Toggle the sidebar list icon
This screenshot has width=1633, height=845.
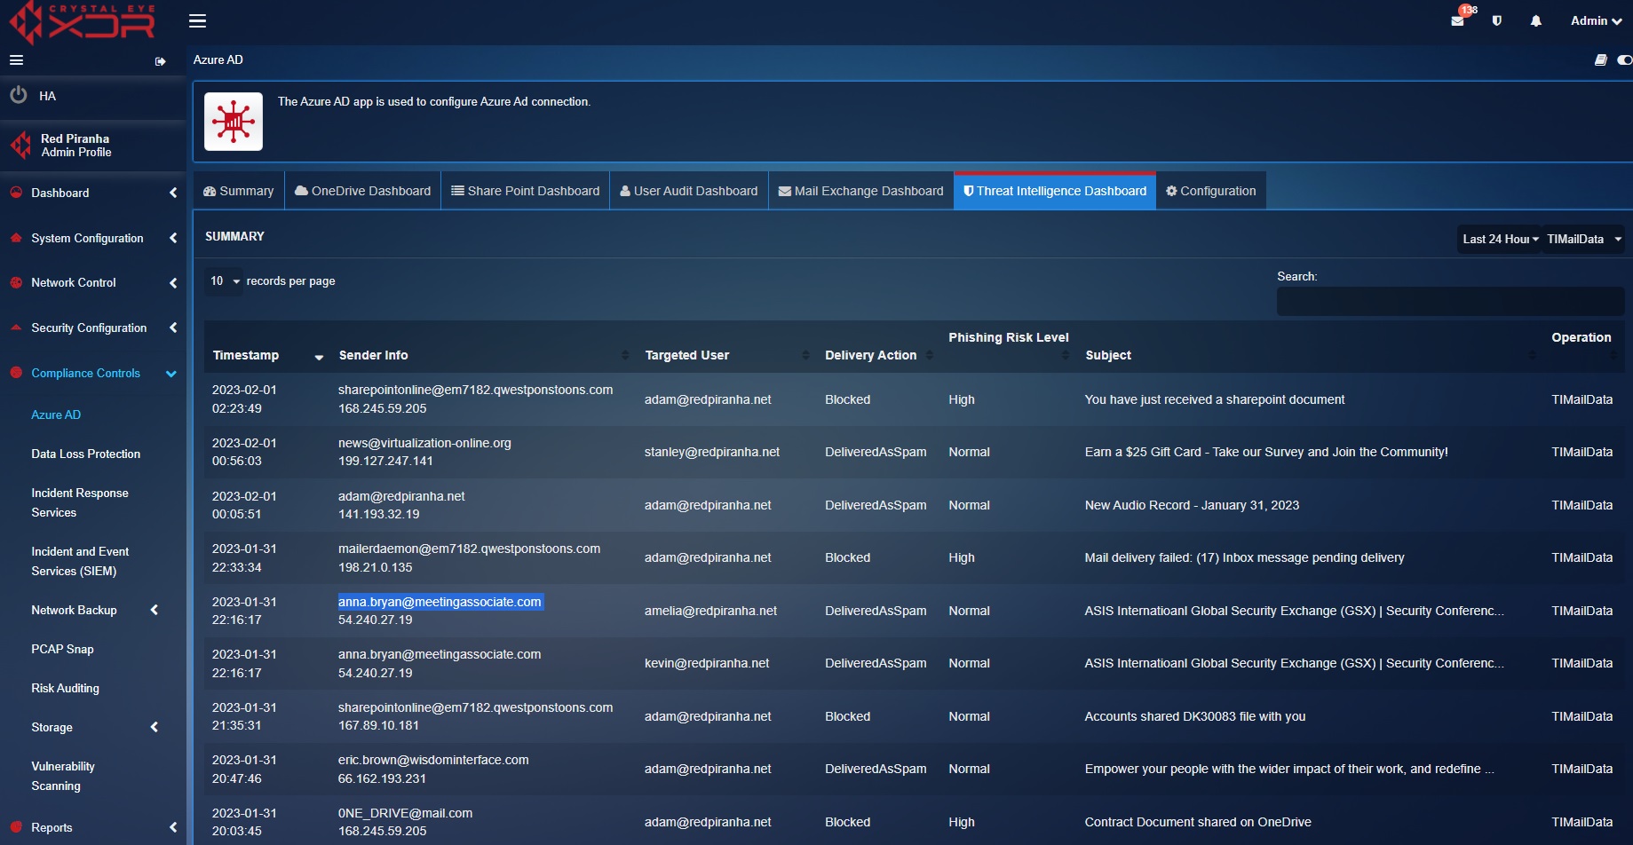16,60
